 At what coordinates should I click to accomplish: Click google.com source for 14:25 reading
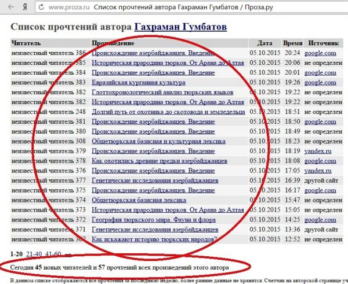(320, 220)
